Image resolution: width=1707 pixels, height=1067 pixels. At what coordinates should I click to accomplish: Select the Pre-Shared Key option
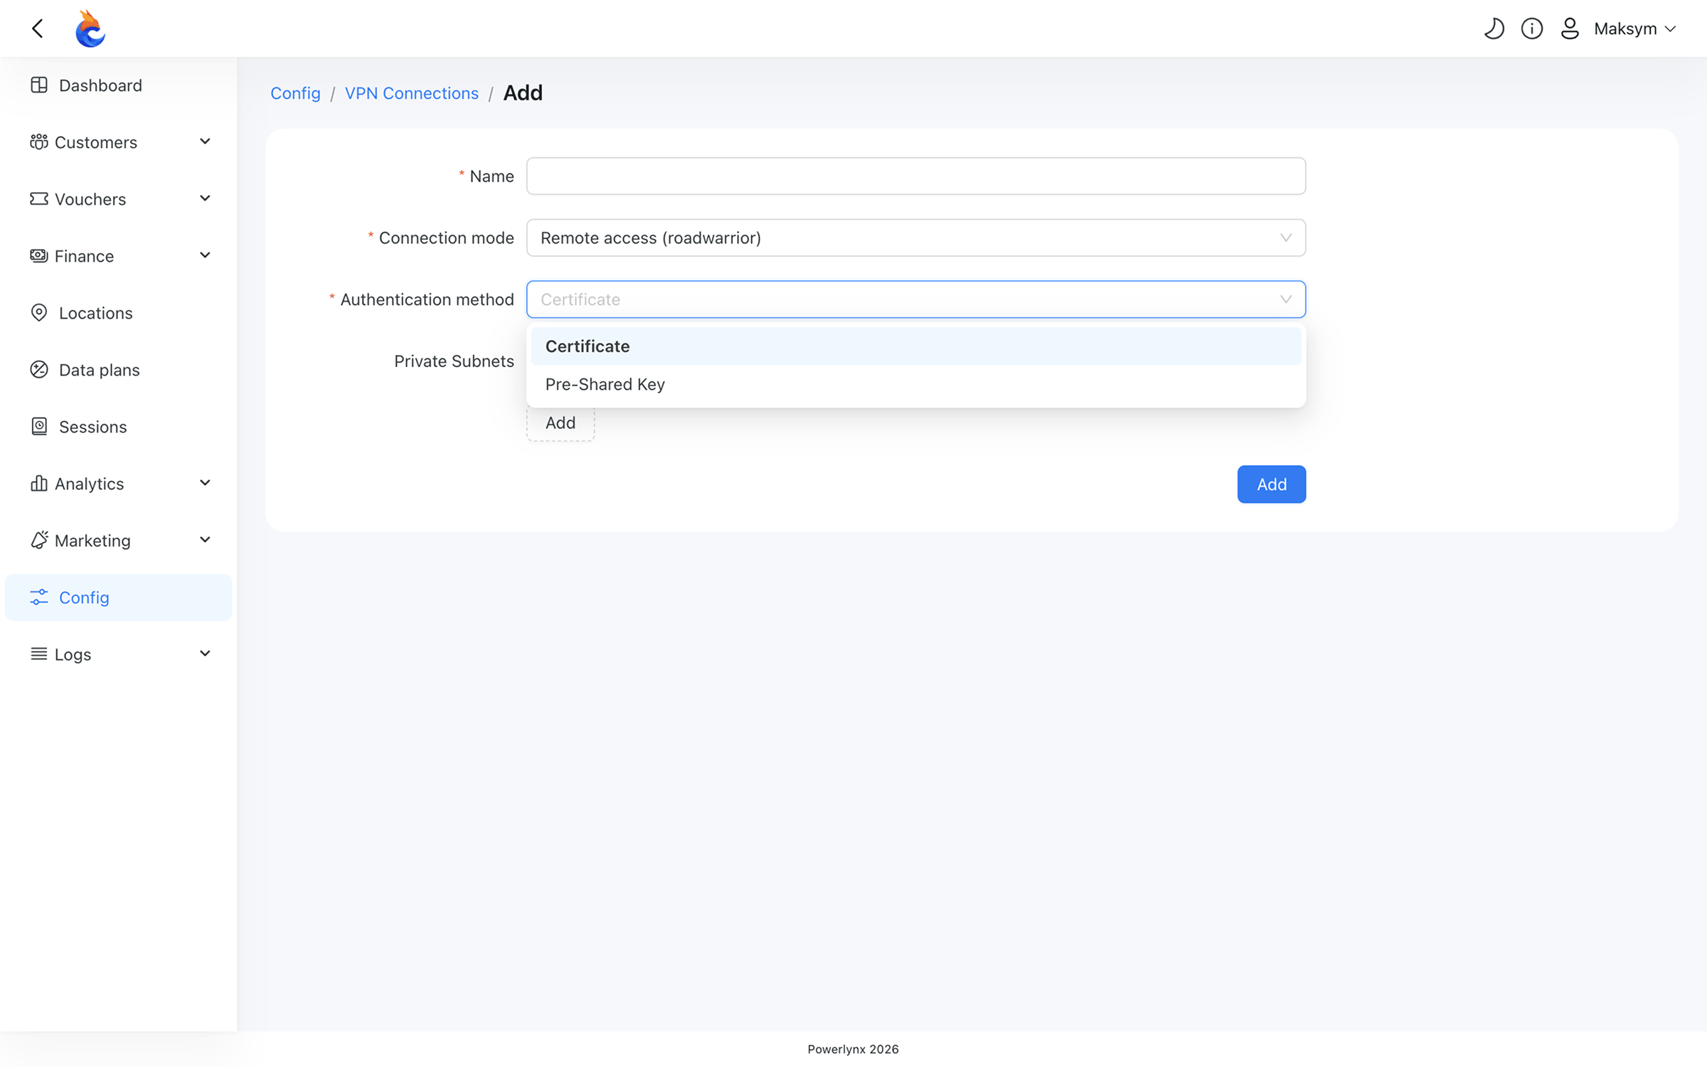click(x=915, y=384)
